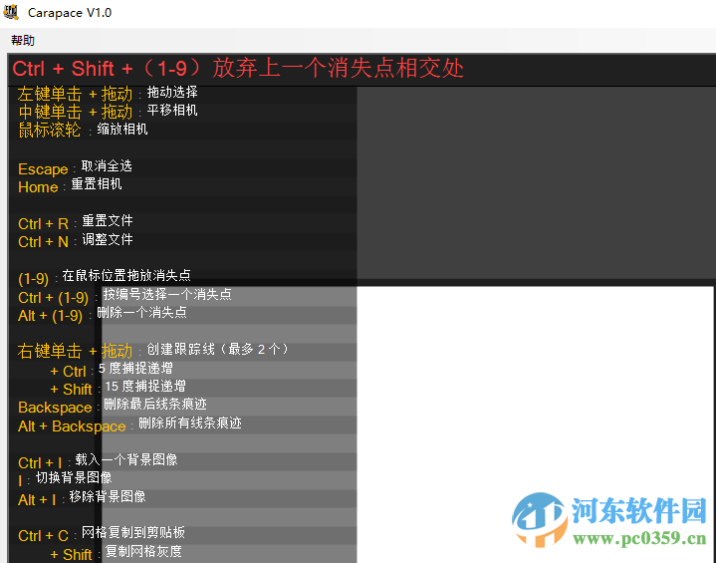
Task: Click the 平移相机 description
Action: coord(172,111)
